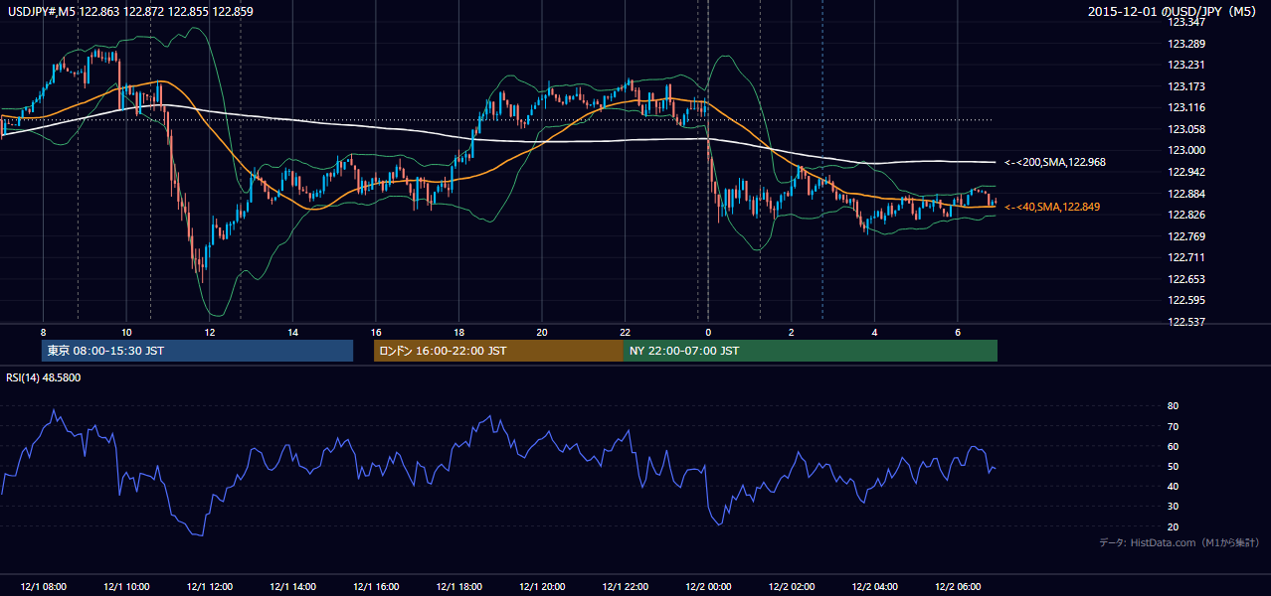The width and height of the screenshot is (1271, 596).
Task: Click price axis label 122.826
Action: pyautogui.click(x=1185, y=215)
